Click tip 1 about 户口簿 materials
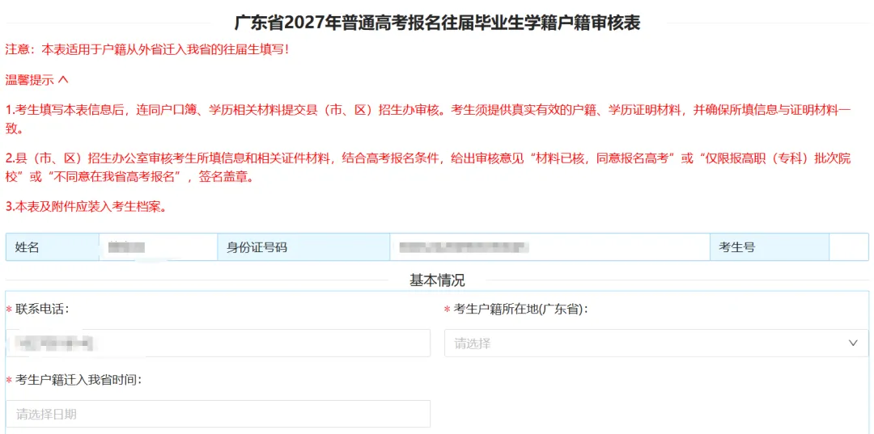 pyautogui.click(x=428, y=119)
